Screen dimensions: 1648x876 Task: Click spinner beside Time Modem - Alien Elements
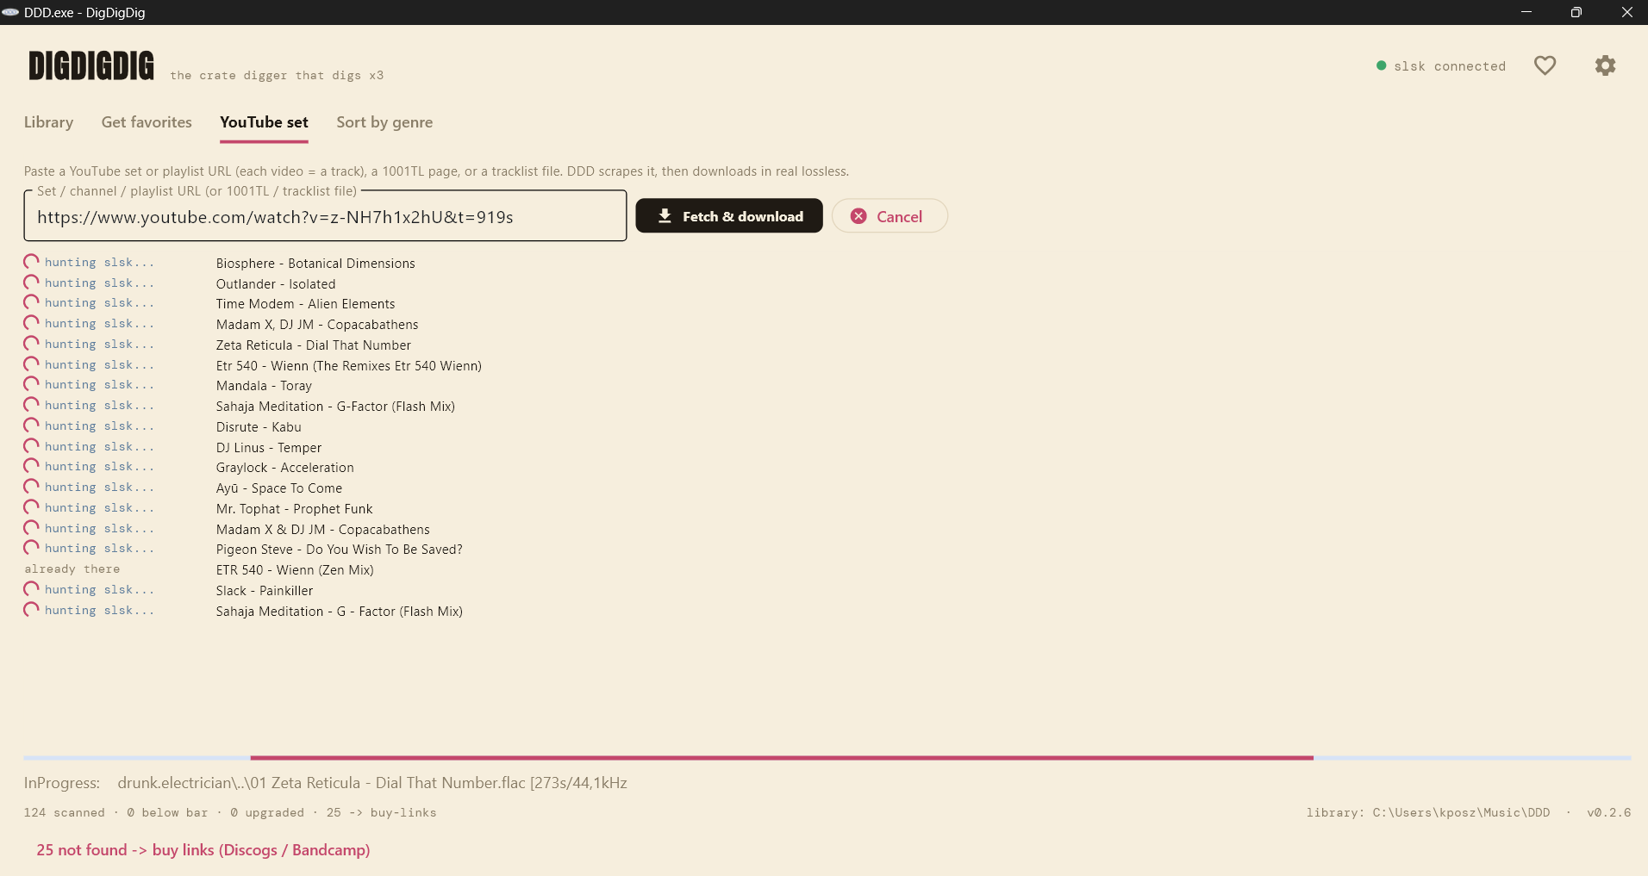click(32, 302)
